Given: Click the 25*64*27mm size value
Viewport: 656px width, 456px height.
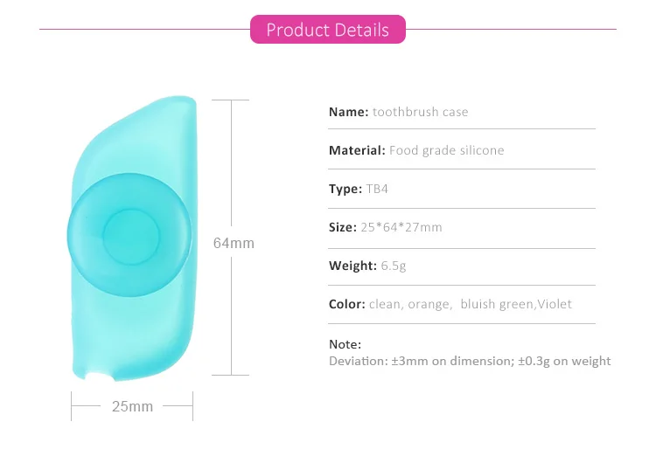Looking at the screenshot, I should coord(401,227).
